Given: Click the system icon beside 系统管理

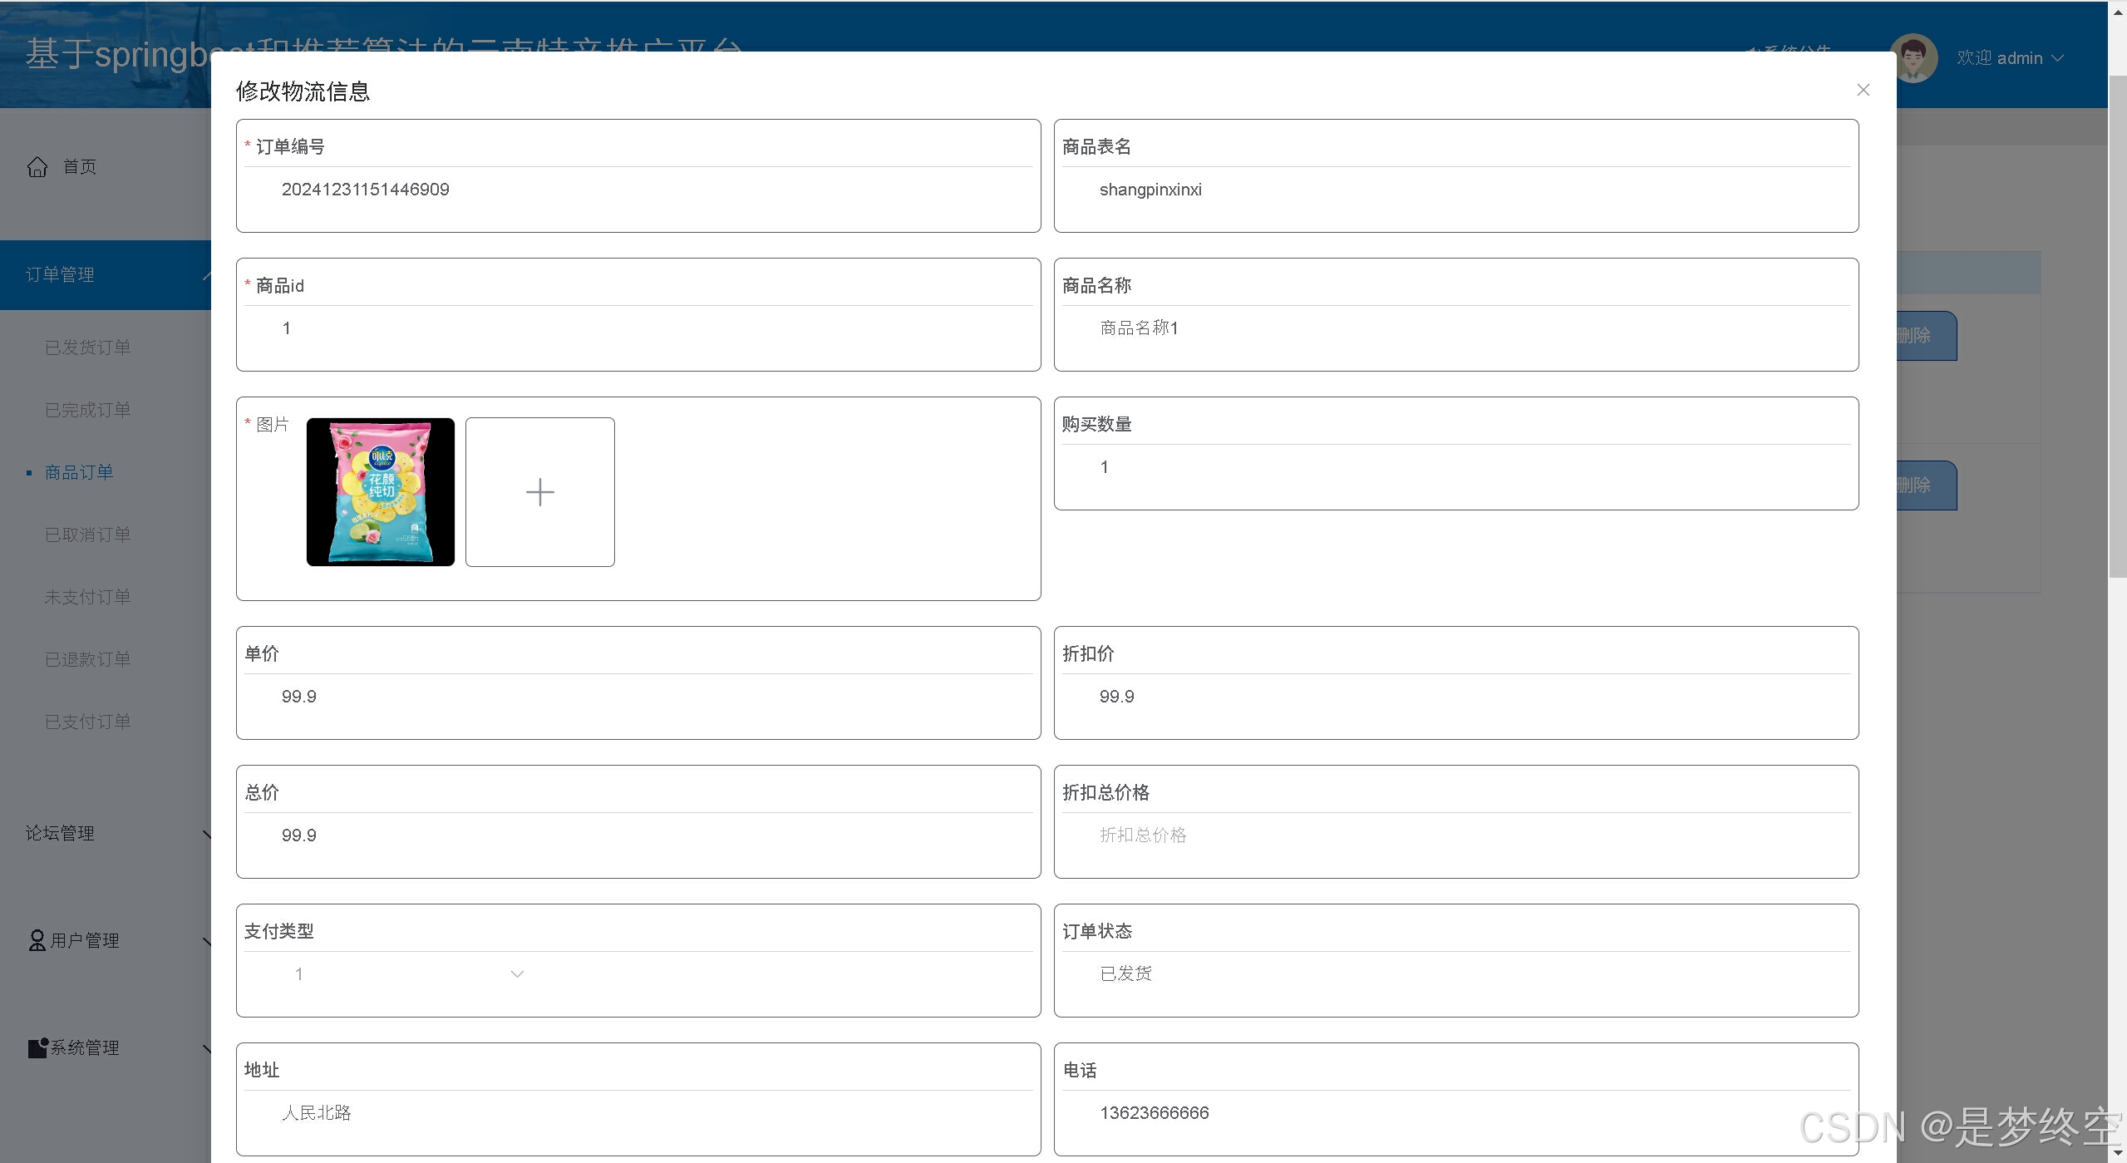Looking at the screenshot, I should (37, 1047).
